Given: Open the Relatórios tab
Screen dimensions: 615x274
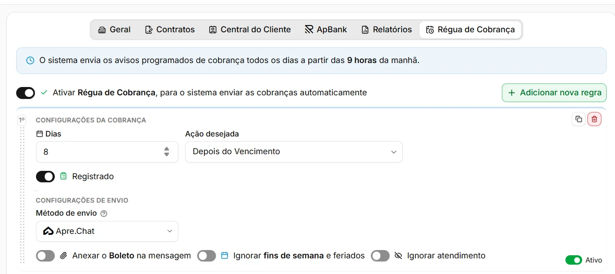Looking at the screenshot, I should coord(387,30).
